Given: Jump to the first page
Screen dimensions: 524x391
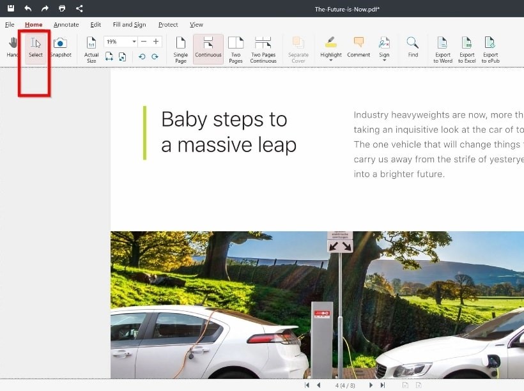Looking at the screenshot, I should 307,385.
